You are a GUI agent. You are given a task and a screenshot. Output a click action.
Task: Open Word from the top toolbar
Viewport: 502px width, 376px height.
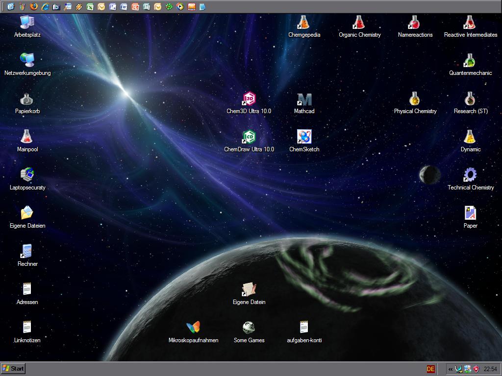124,7
